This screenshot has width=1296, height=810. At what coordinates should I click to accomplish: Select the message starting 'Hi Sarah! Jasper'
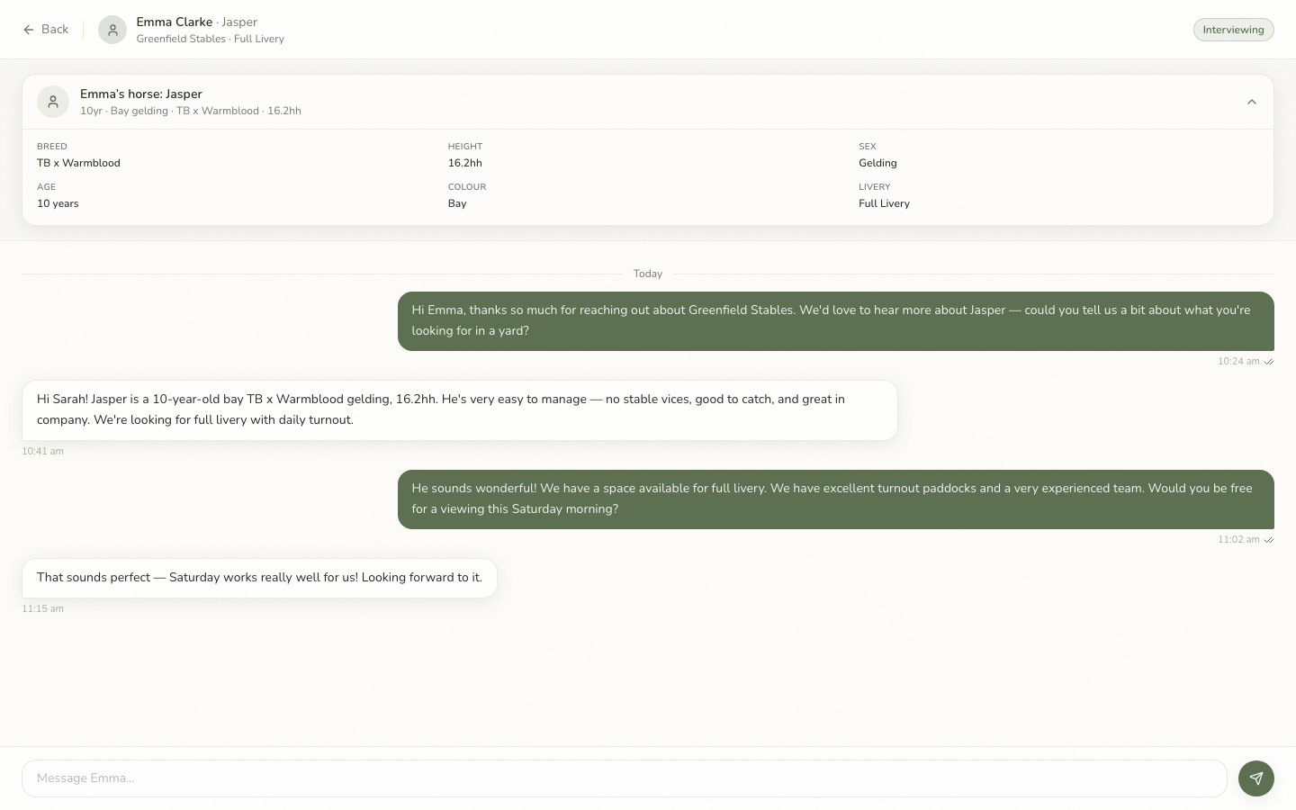[460, 410]
